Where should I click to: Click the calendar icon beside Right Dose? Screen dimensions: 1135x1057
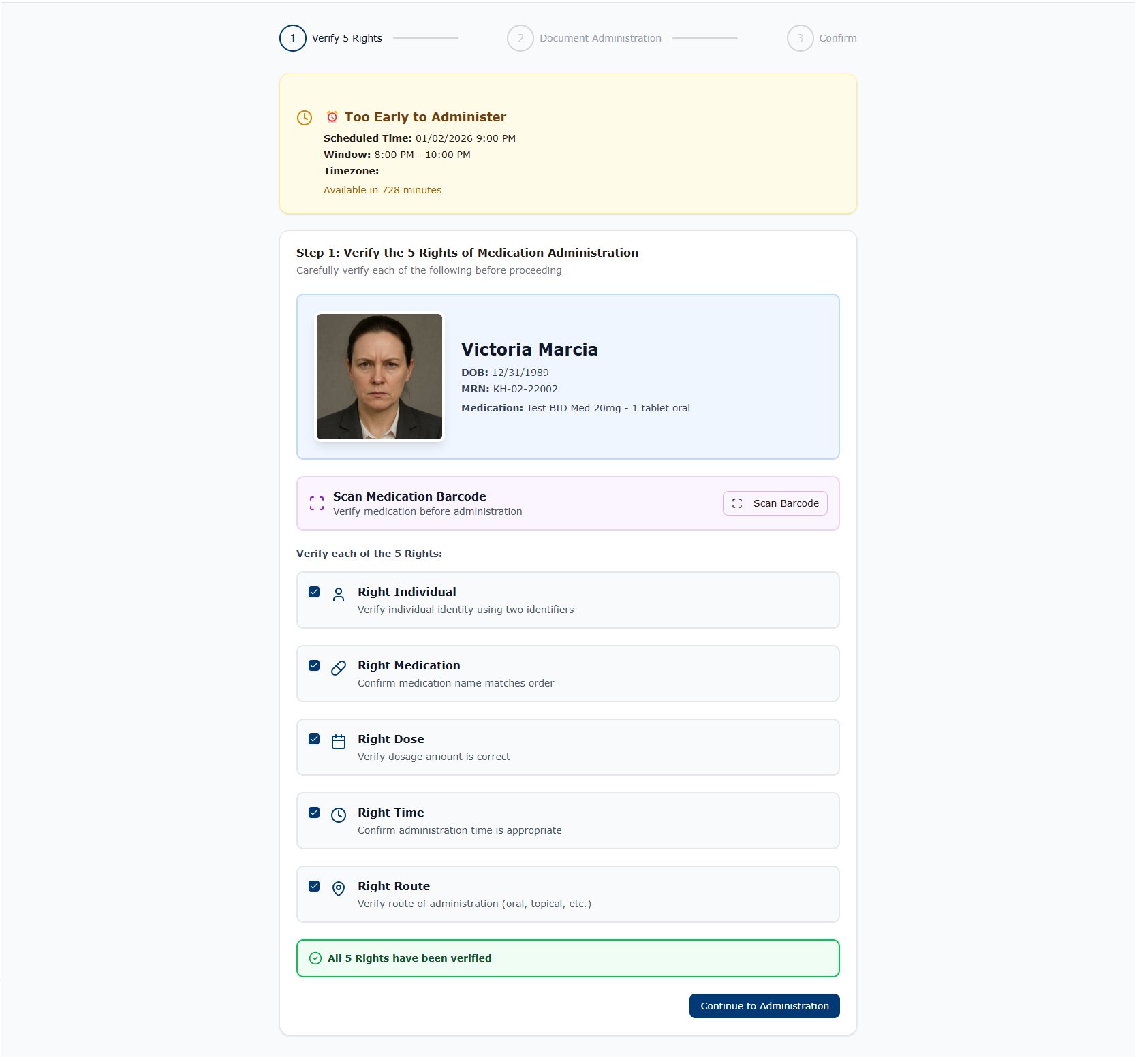pos(339,741)
